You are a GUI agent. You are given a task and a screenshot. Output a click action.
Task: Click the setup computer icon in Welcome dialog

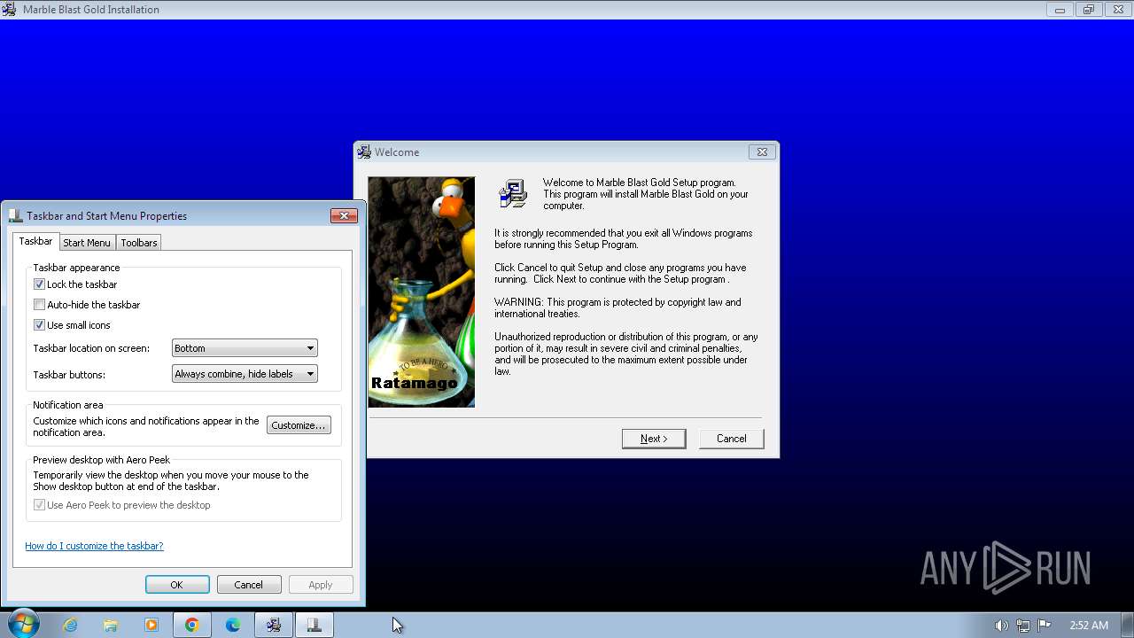[513, 193]
